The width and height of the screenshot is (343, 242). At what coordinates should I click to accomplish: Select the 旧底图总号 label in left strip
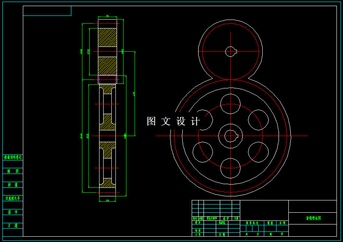(13, 198)
